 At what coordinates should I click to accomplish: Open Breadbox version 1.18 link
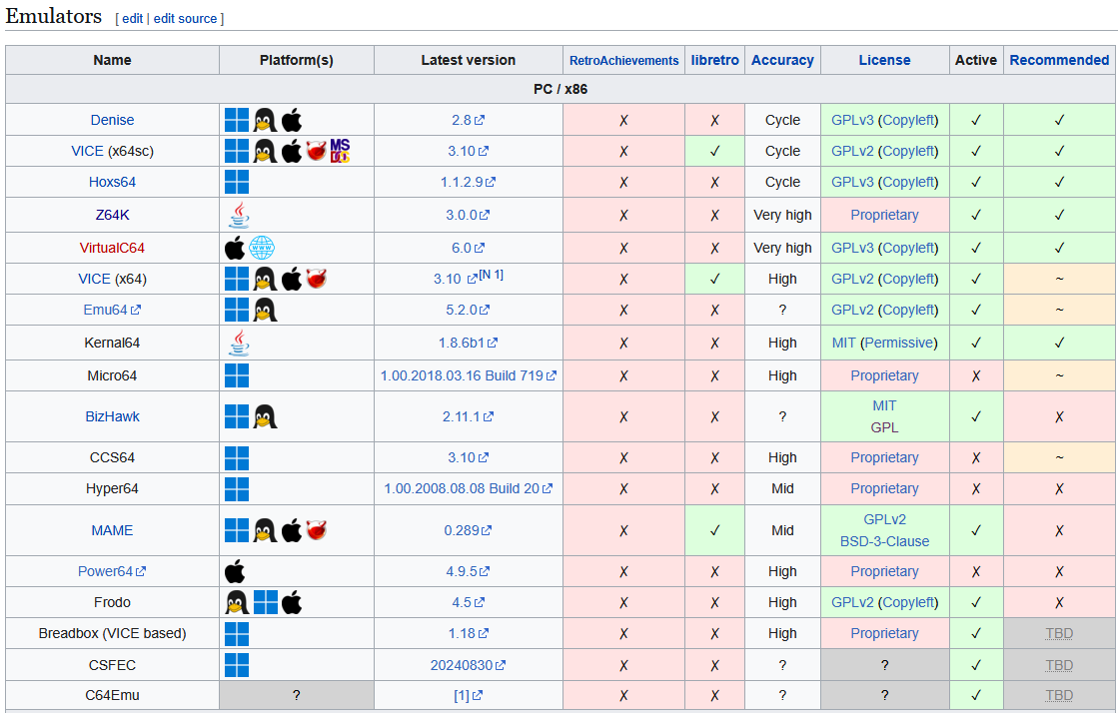click(468, 633)
